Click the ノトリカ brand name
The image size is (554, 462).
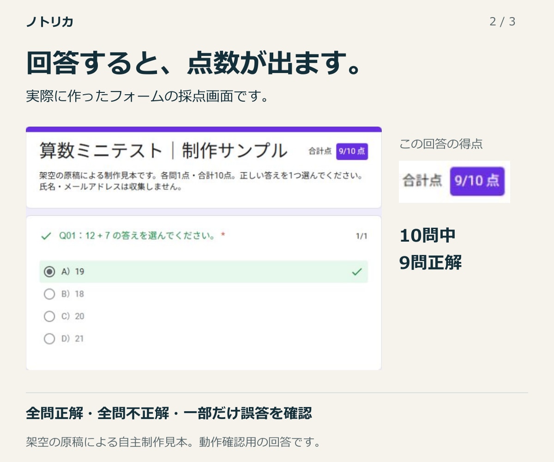(50, 22)
